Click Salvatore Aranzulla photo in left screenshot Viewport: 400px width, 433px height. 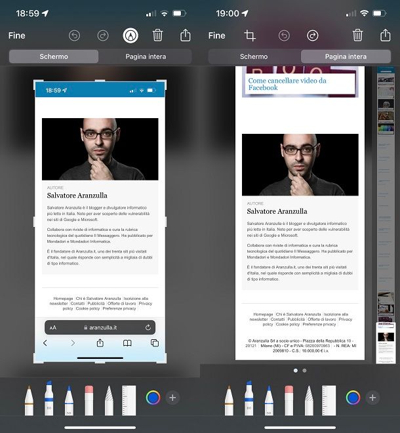click(100, 149)
